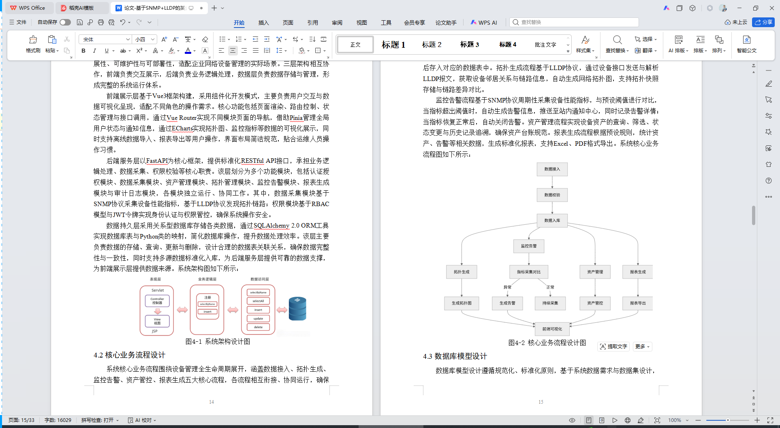This screenshot has height=428, width=780.
Task: Click the text highlight color swatch
Action: [x=172, y=51]
